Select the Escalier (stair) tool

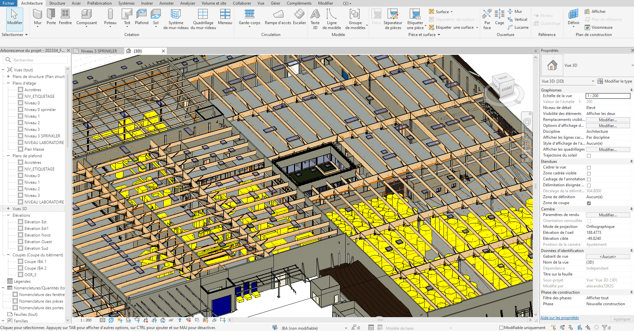pyautogui.click(x=299, y=17)
